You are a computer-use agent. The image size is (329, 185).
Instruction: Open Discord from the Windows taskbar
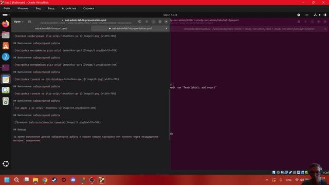point(73,180)
